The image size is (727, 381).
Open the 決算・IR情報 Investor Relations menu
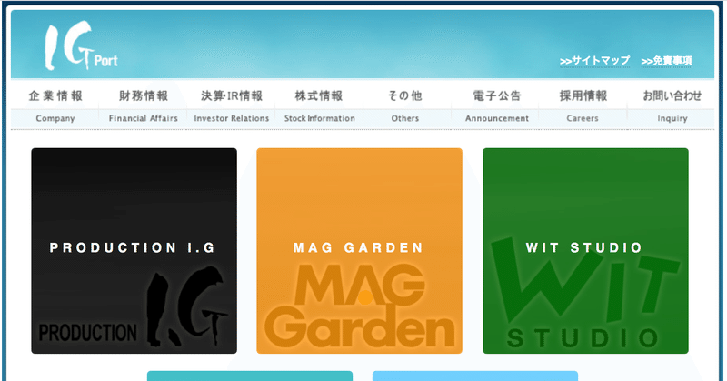(232, 105)
